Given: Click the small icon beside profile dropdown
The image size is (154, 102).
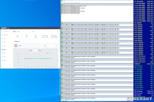Looking at the screenshot, I should click(35, 31).
